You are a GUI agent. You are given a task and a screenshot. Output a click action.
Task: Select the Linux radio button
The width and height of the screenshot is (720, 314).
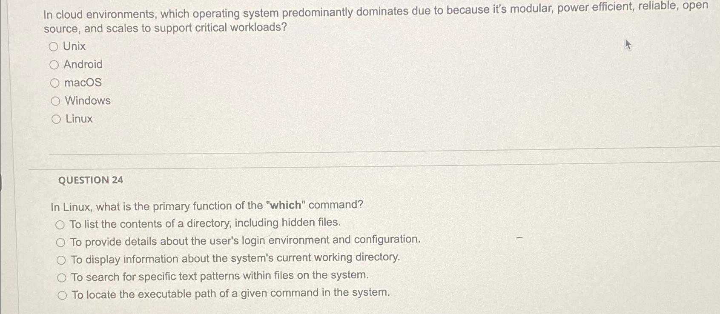pos(55,119)
